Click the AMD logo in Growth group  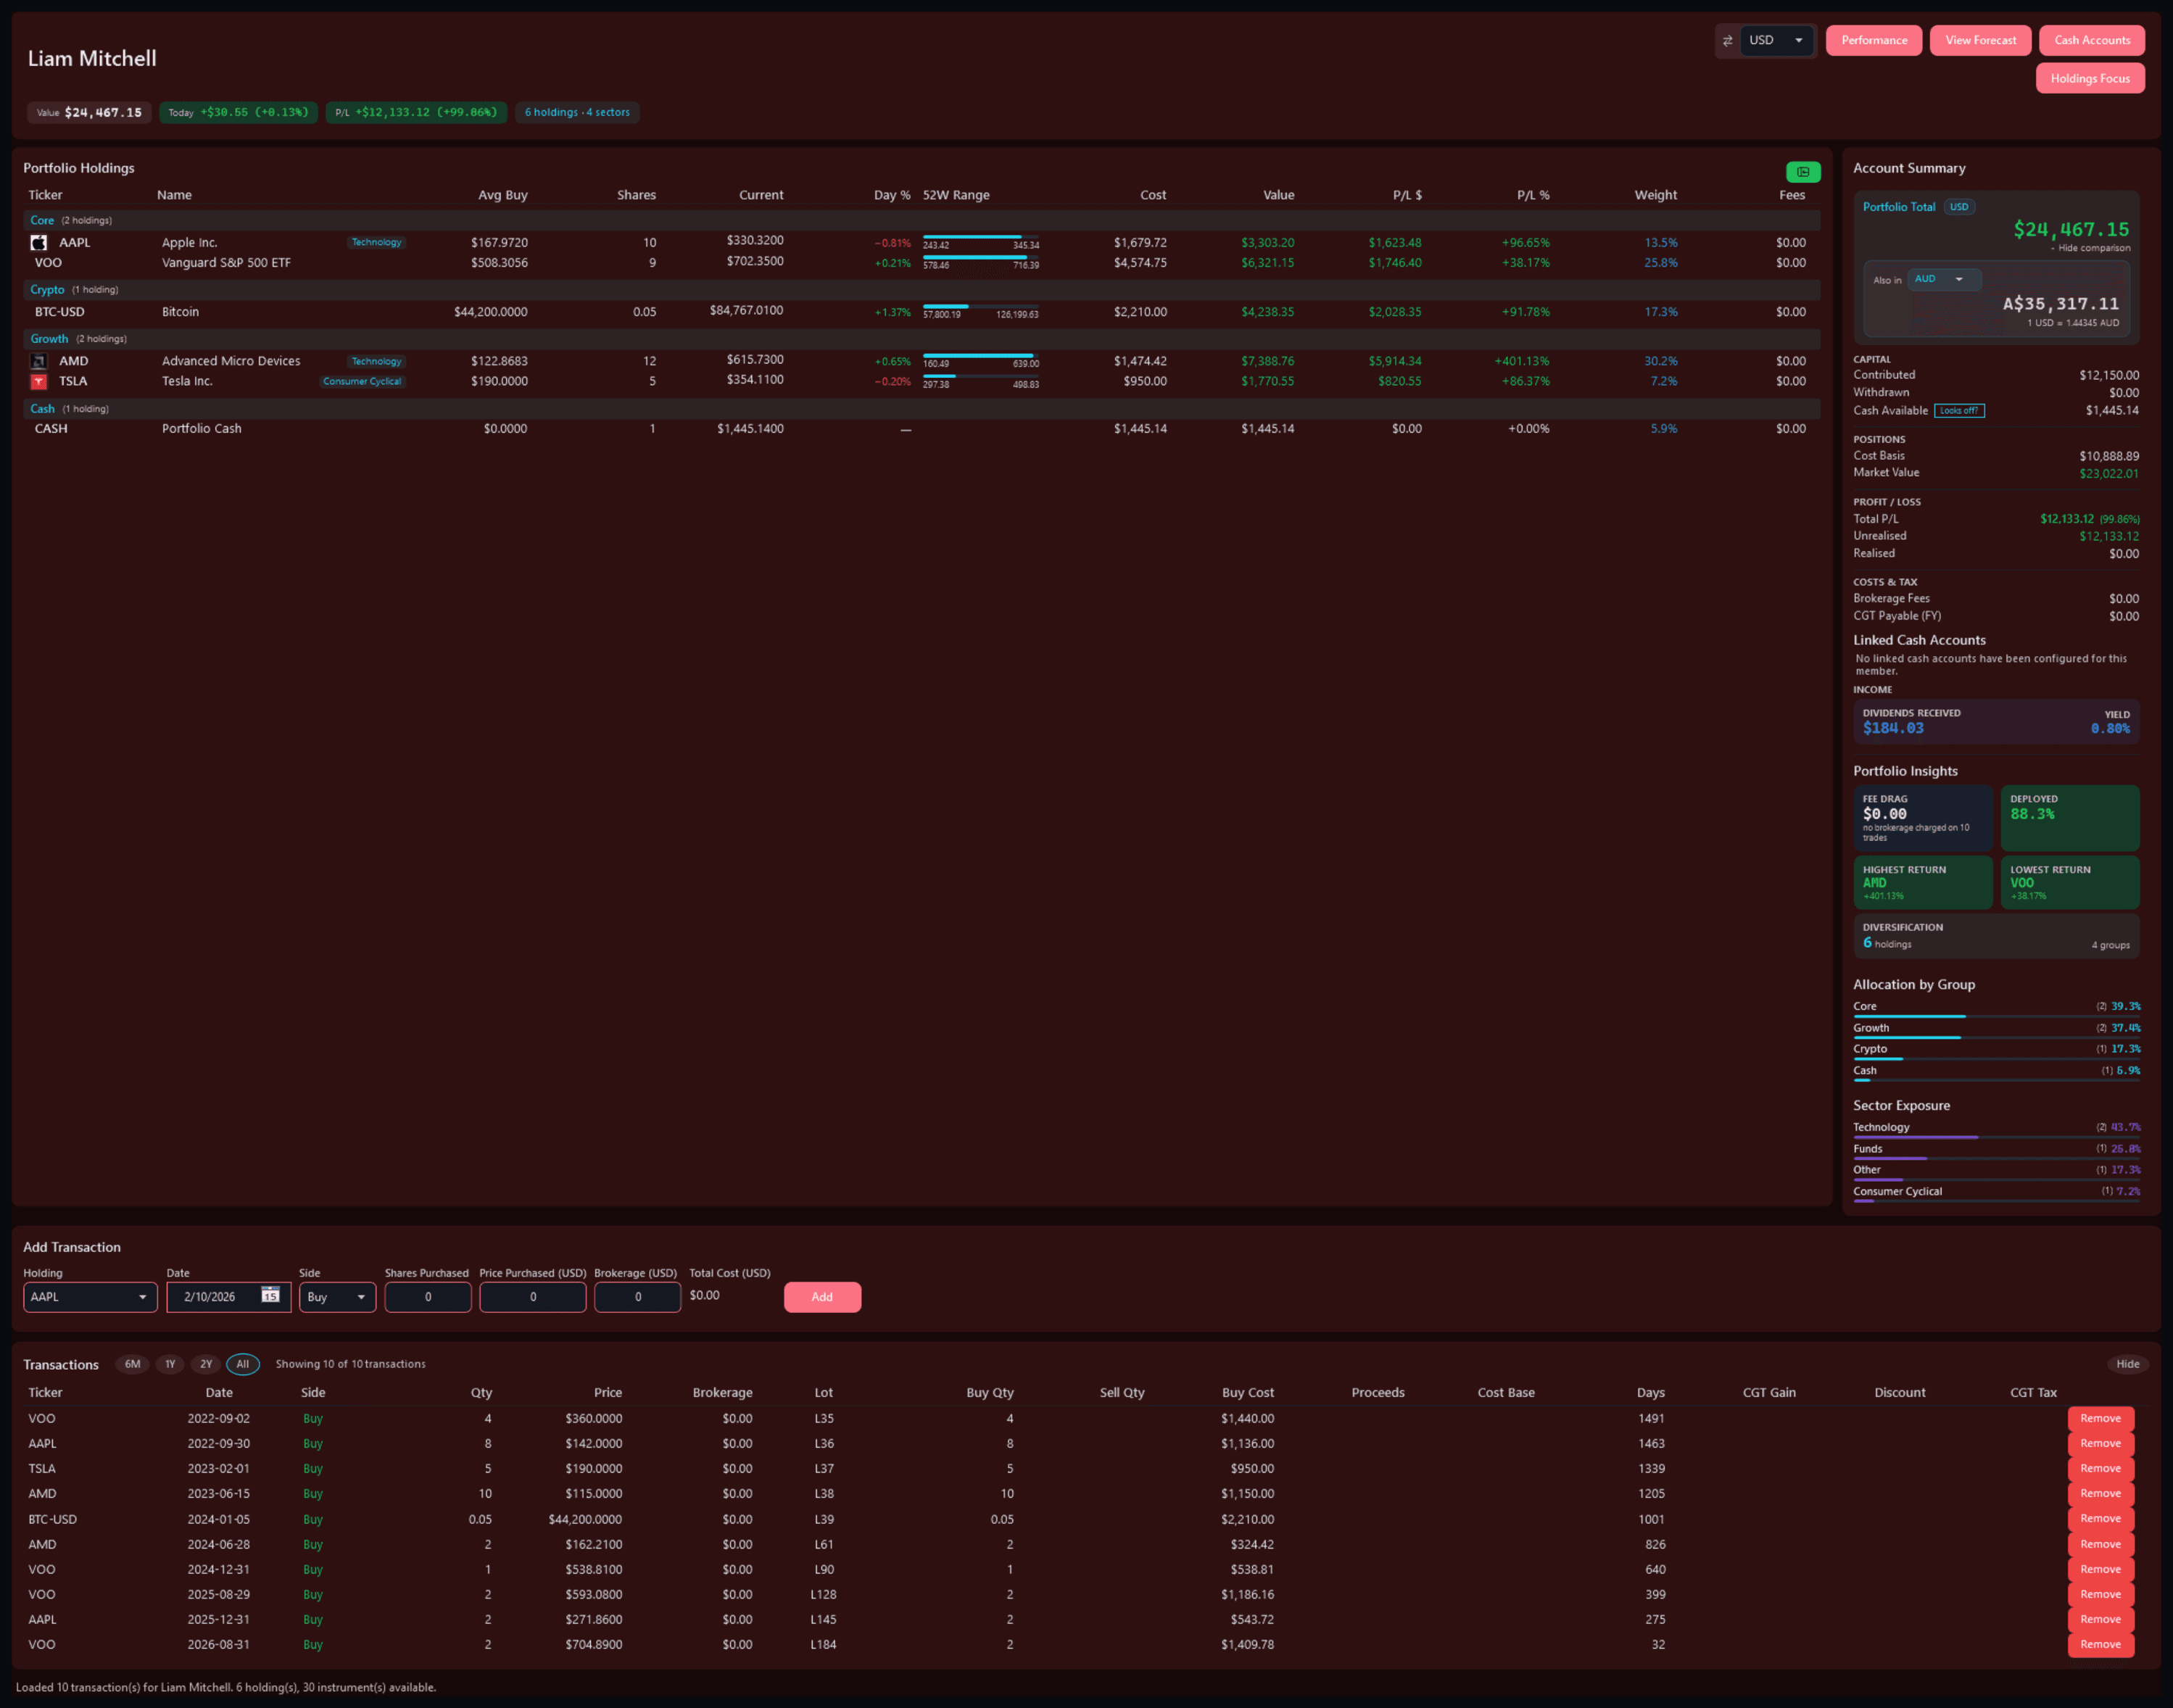39,361
